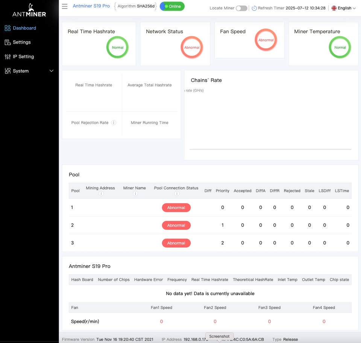361x343 pixels.
Task: Click Abnormal status badge for pool 3
Action: 176,243
